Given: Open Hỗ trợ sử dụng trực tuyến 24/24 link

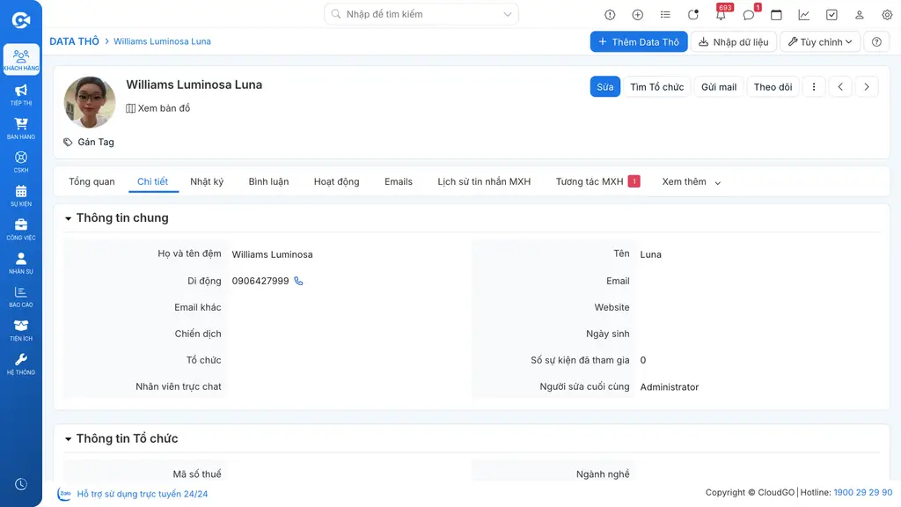Looking at the screenshot, I should (143, 494).
